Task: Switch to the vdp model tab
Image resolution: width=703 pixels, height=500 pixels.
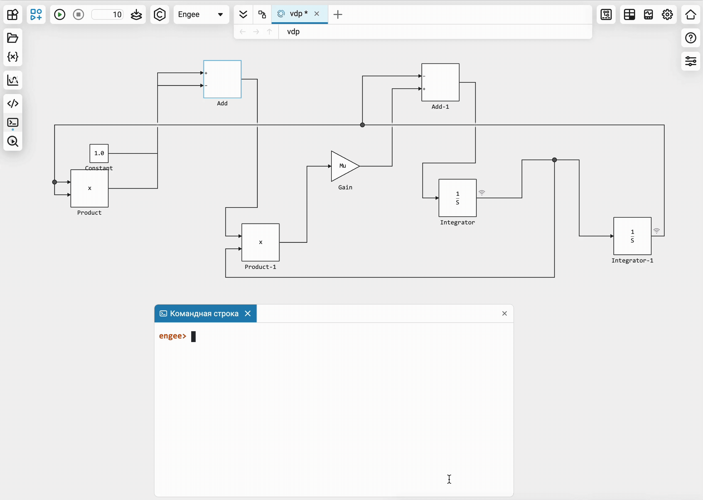Action: coord(295,14)
